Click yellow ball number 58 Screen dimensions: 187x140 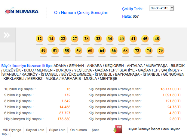(67, 51)
